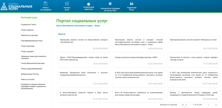Viewport: 222px width, 108px height.
Task: Click Портал социальных услуг logo text
Action: coord(20,6)
